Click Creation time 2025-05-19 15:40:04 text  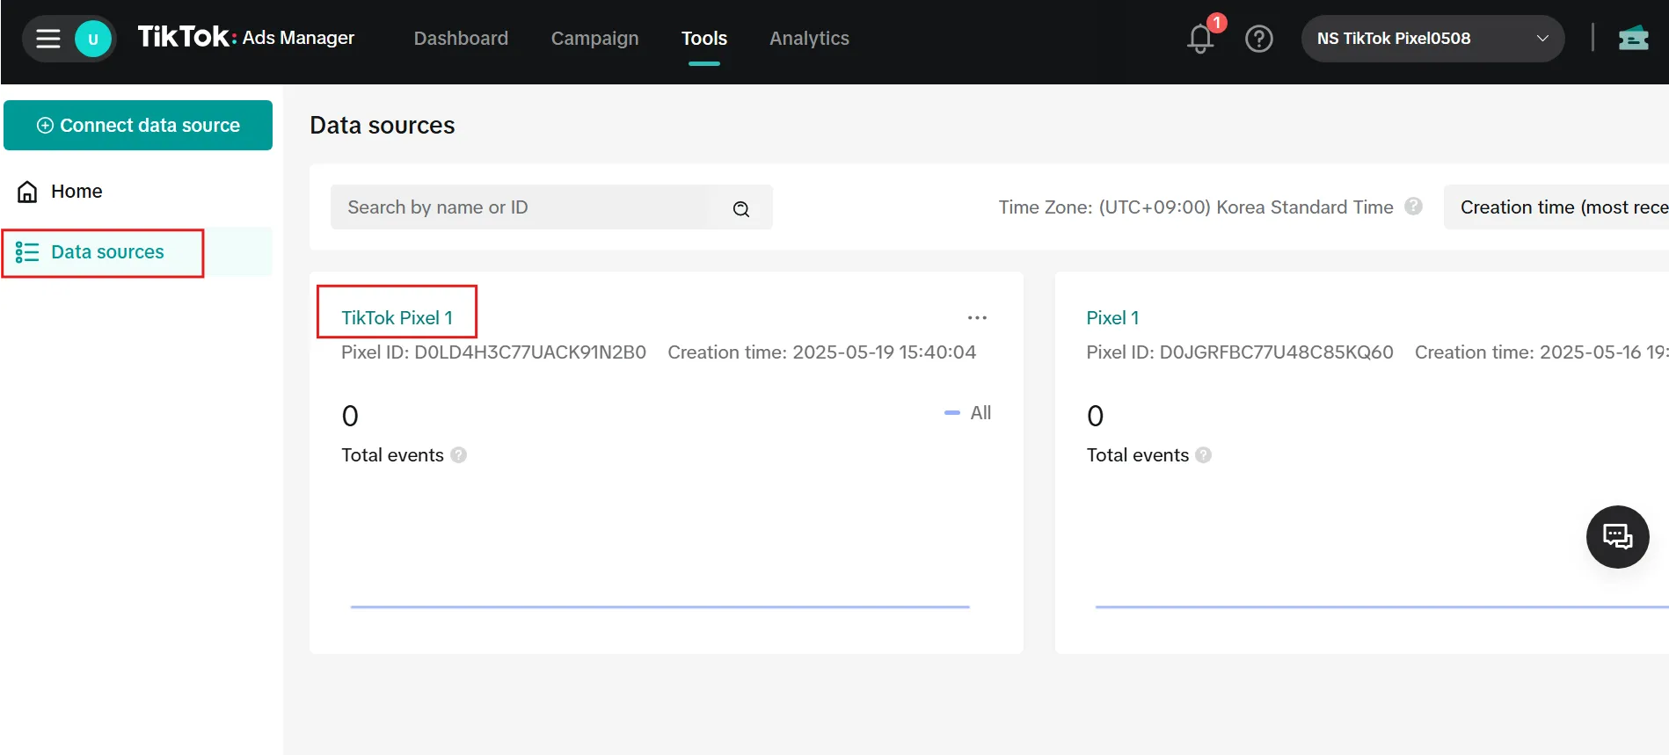(x=821, y=352)
